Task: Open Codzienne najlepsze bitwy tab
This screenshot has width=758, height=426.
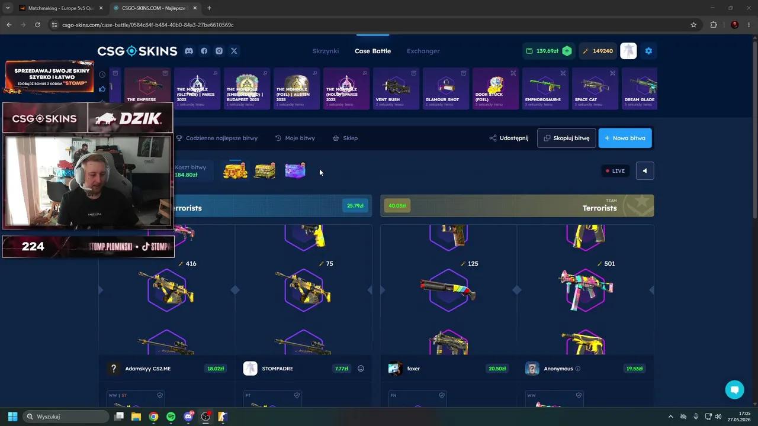Action: pyautogui.click(x=217, y=138)
